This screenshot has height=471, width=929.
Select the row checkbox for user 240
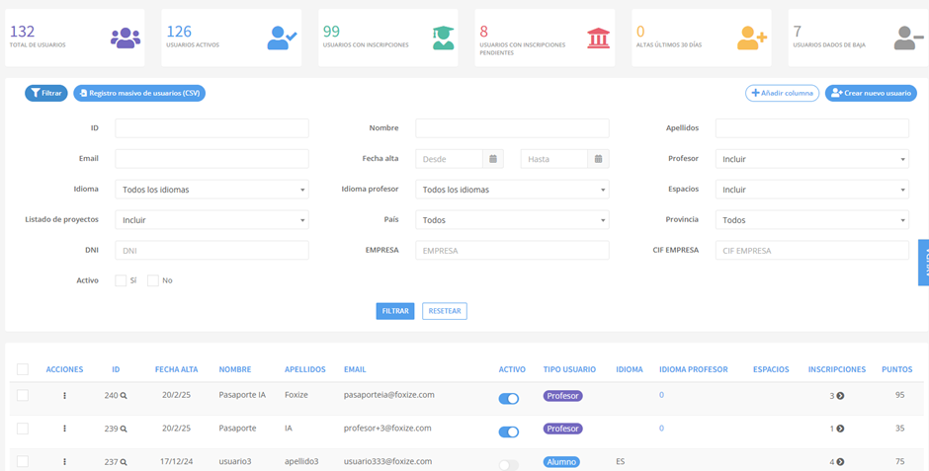click(x=23, y=395)
